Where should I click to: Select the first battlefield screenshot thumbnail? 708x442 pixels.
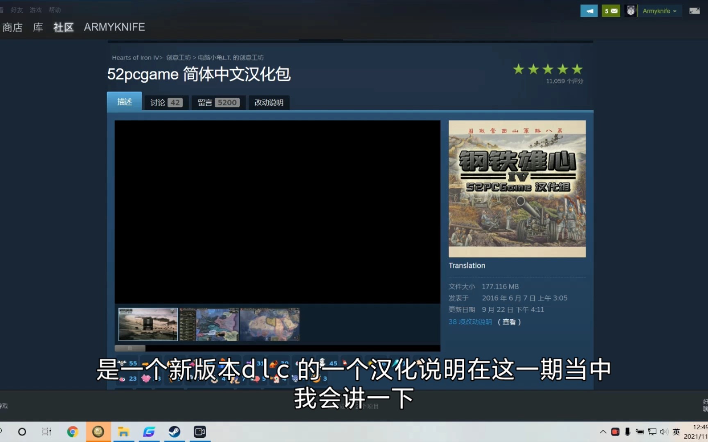(148, 324)
